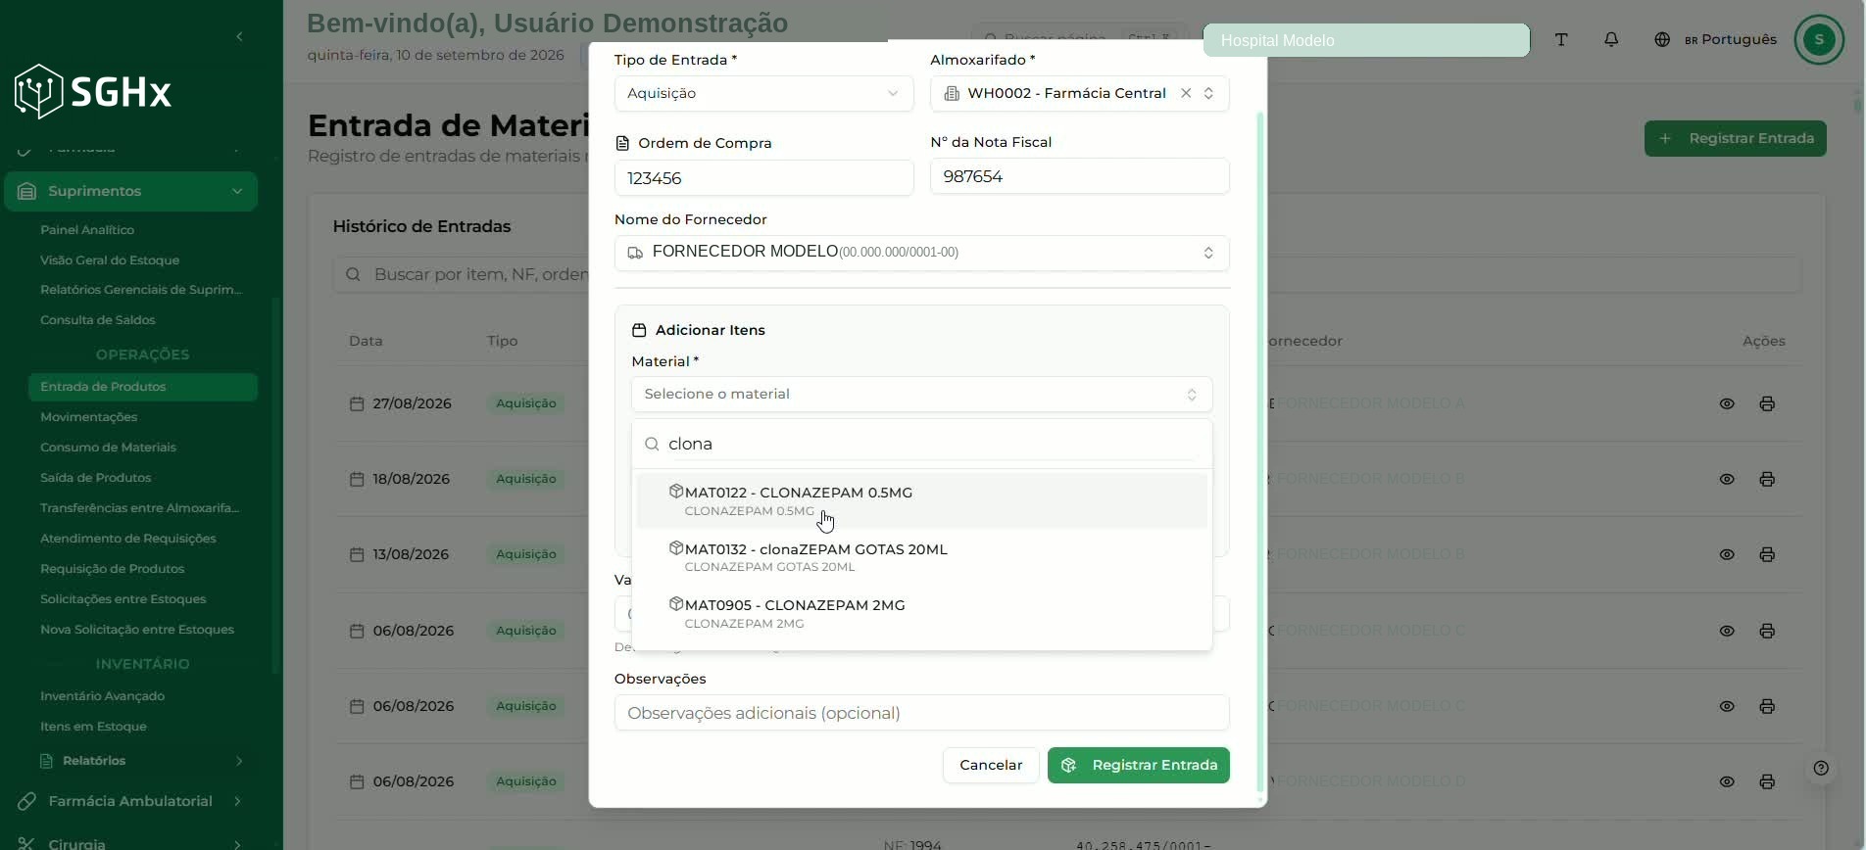Select MAT0132 - clonaZEPAM GOTAS 20ML option

[921, 557]
